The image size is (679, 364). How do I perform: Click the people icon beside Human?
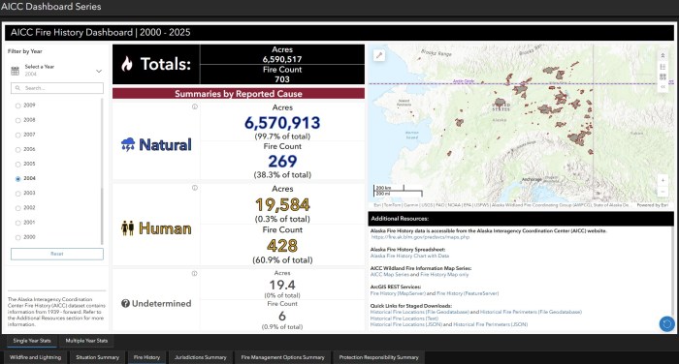click(x=128, y=227)
